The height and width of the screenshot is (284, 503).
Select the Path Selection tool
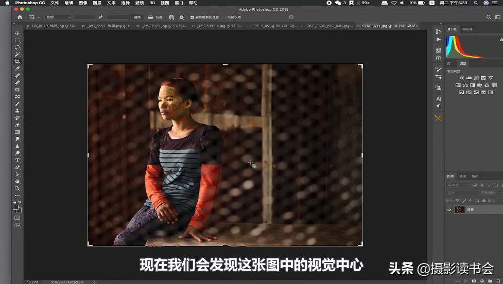(x=18, y=174)
